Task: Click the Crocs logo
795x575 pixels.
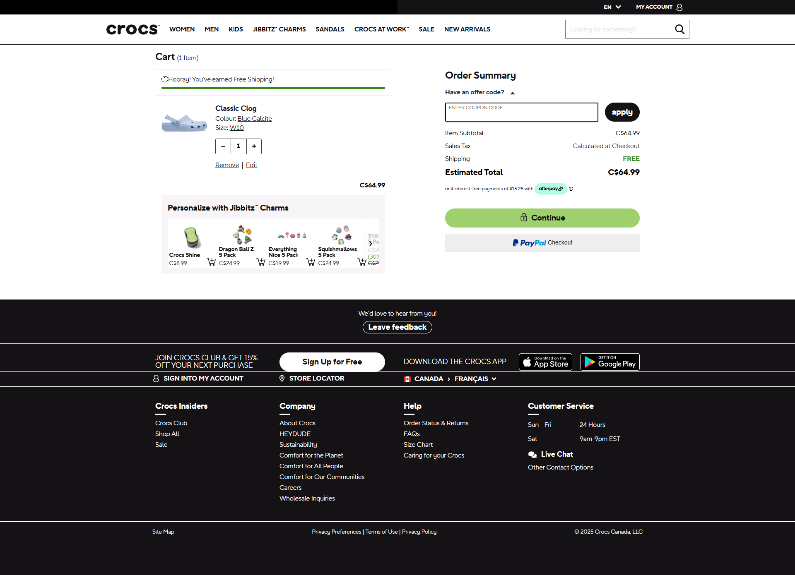Action: pyautogui.click(x=133, y=29)
